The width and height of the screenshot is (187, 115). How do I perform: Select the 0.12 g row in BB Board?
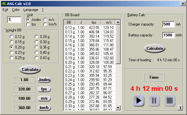click(x=90, y=28)
